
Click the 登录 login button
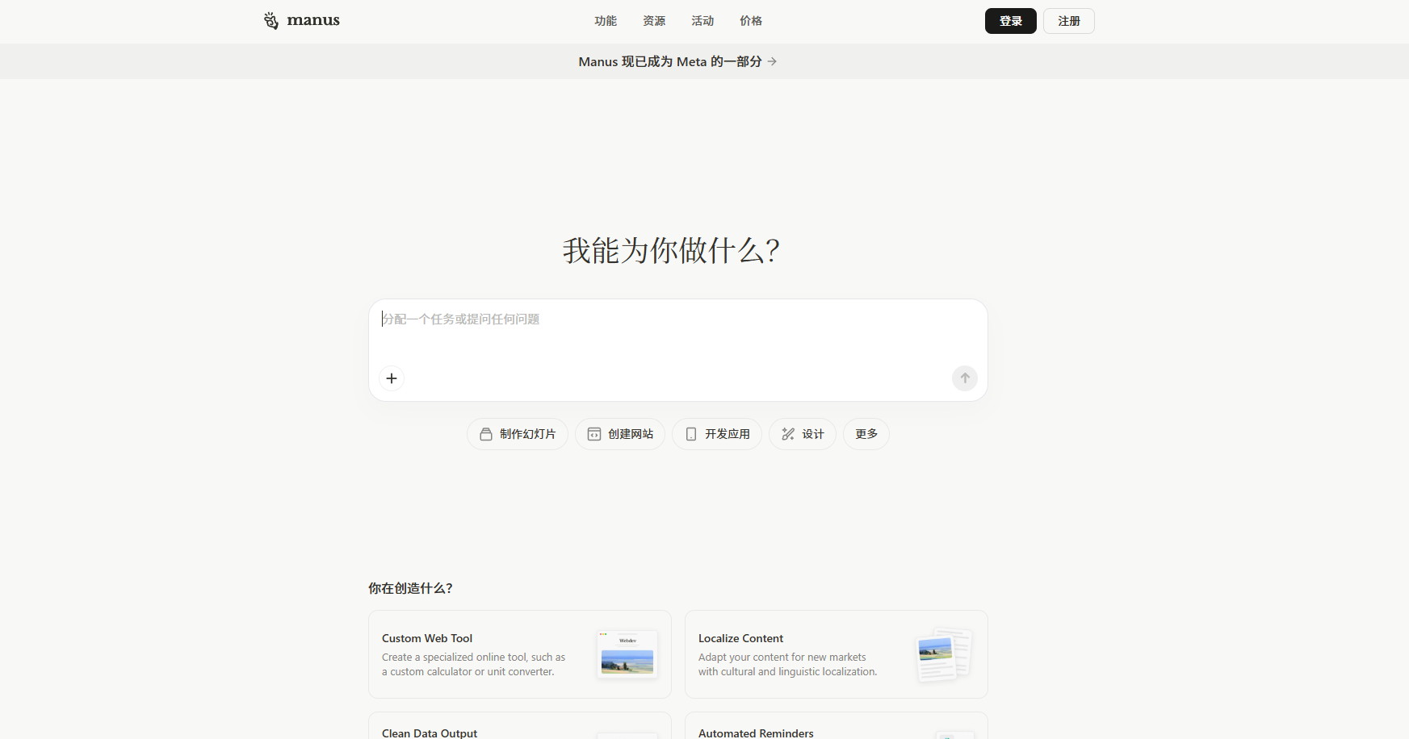click(1010, 21)
